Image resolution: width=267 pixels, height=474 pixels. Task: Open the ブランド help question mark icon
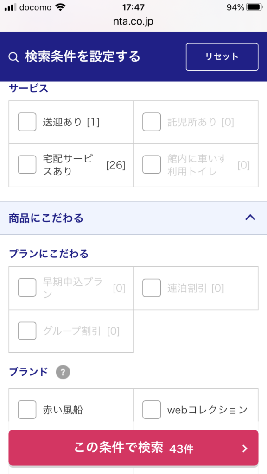tap(63, 372)
